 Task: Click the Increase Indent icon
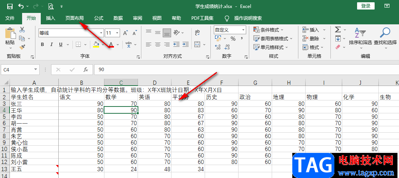tap(186, 44)
